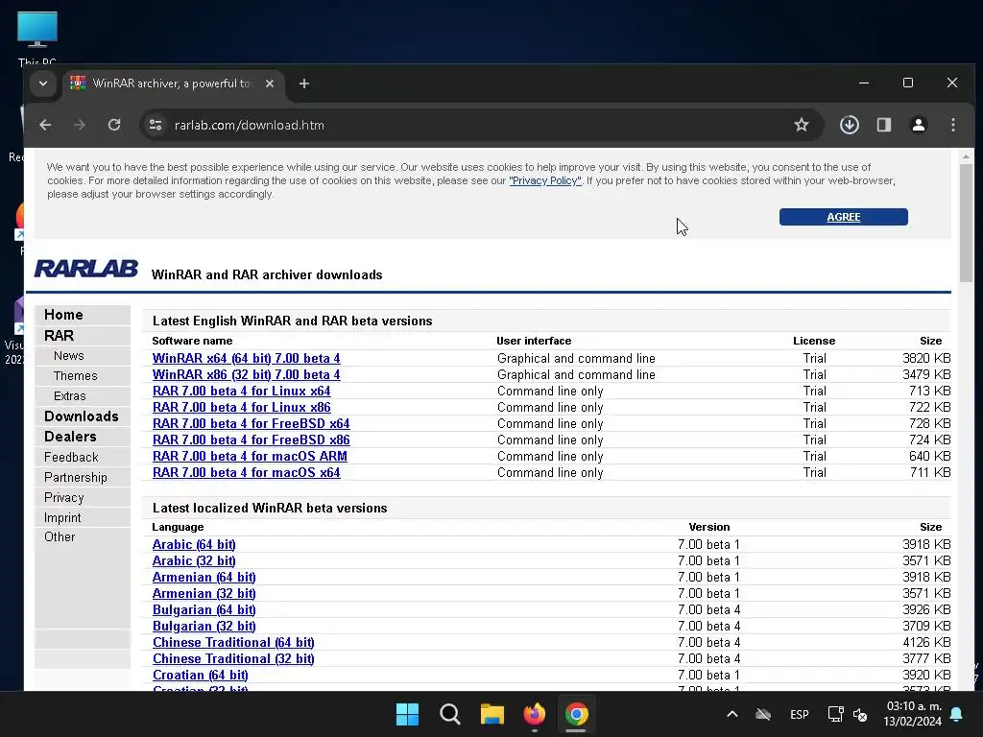Viewport: 983px width, 737px height.
Task: Open Downloads in sidebar menu
Action: pos(81,416)
